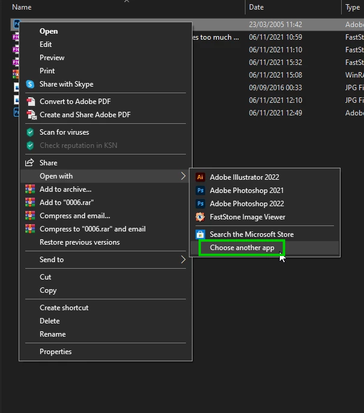The width and height of the screenshot is (364, 413).
Task: Click date 06/11/2021 12:49
Action: click(x=276, y=113)
